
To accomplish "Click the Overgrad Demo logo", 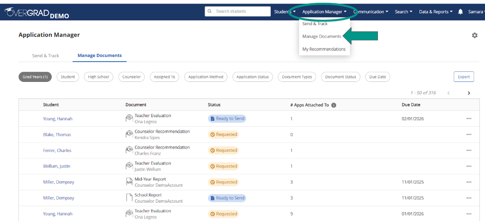I will click(x=37, y=13).
